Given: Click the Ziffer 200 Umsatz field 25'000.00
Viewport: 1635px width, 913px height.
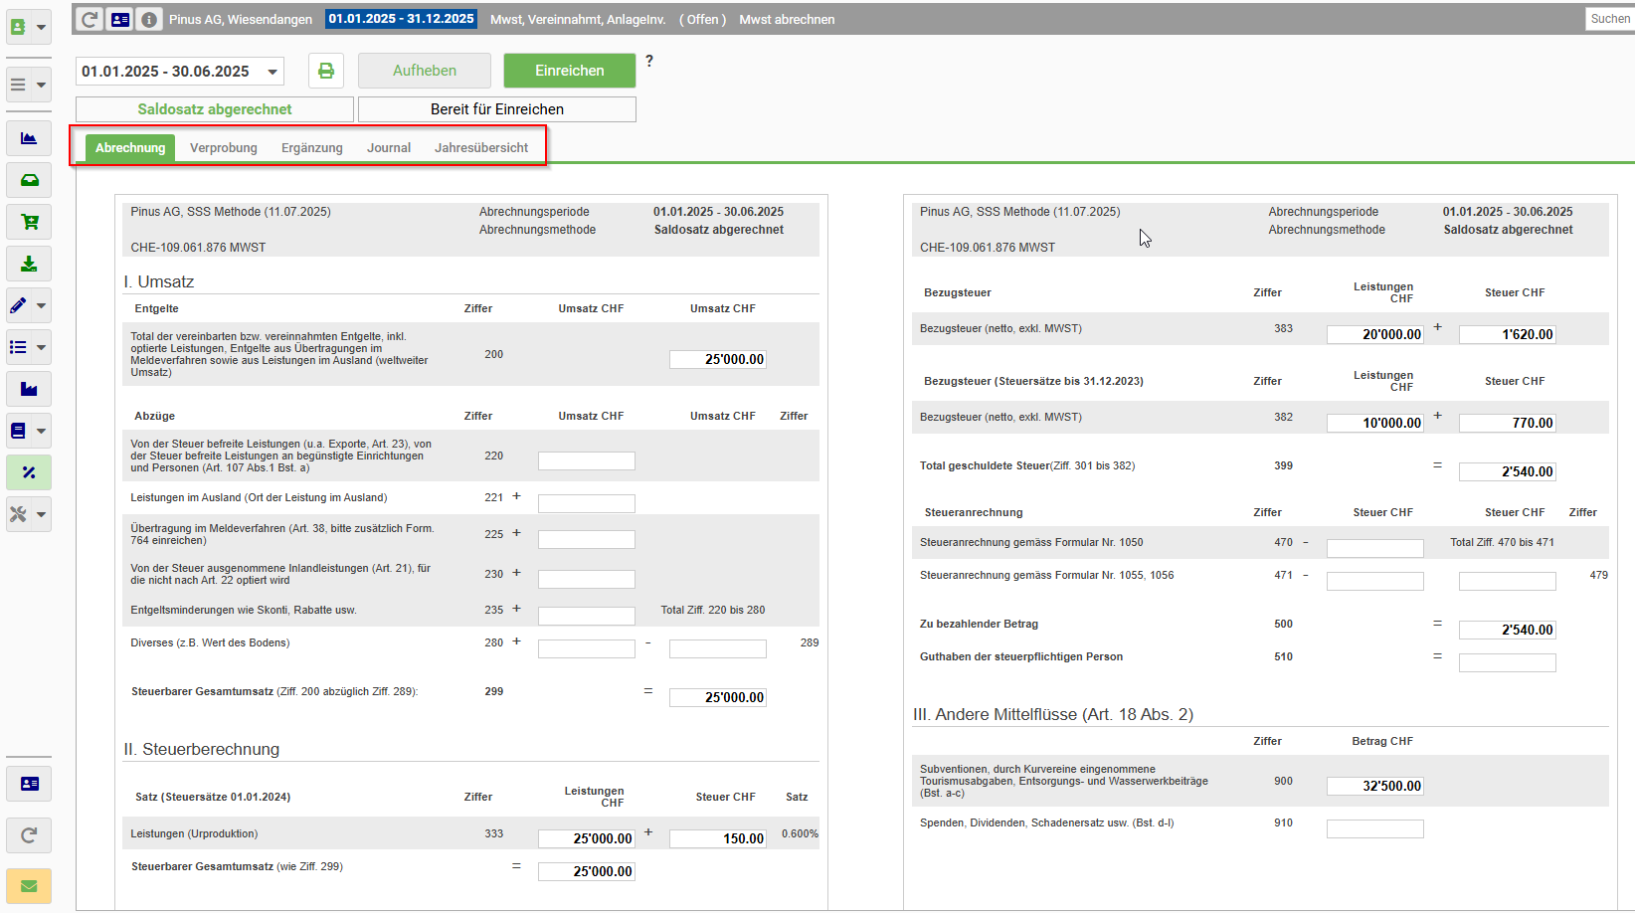Looking at the screenshot, I should (718, 359).
